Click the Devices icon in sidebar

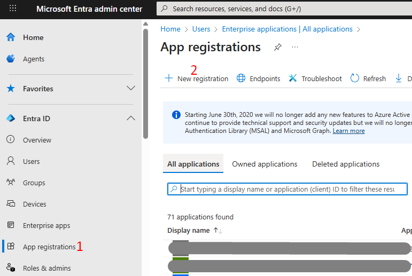[10, 204]
